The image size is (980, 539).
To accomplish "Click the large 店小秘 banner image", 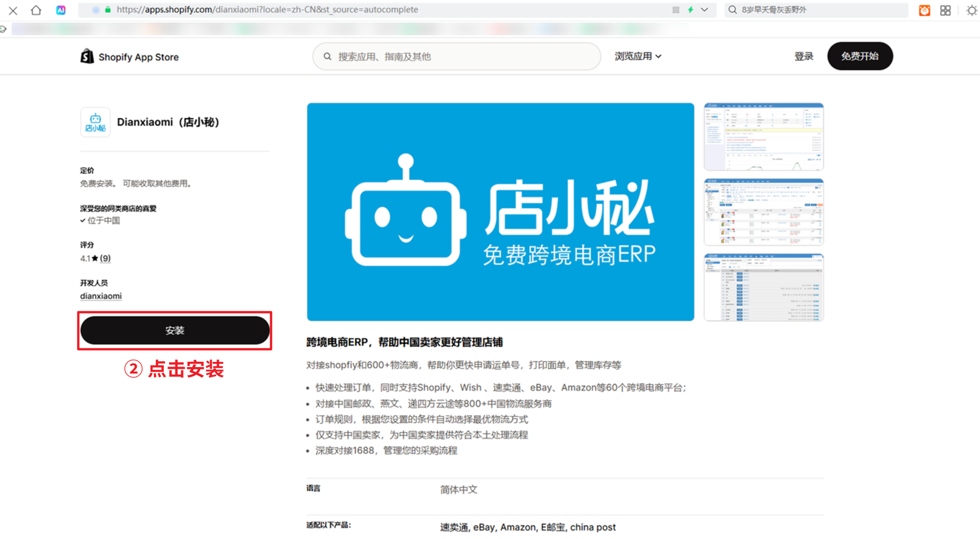I will click(500, 212).
